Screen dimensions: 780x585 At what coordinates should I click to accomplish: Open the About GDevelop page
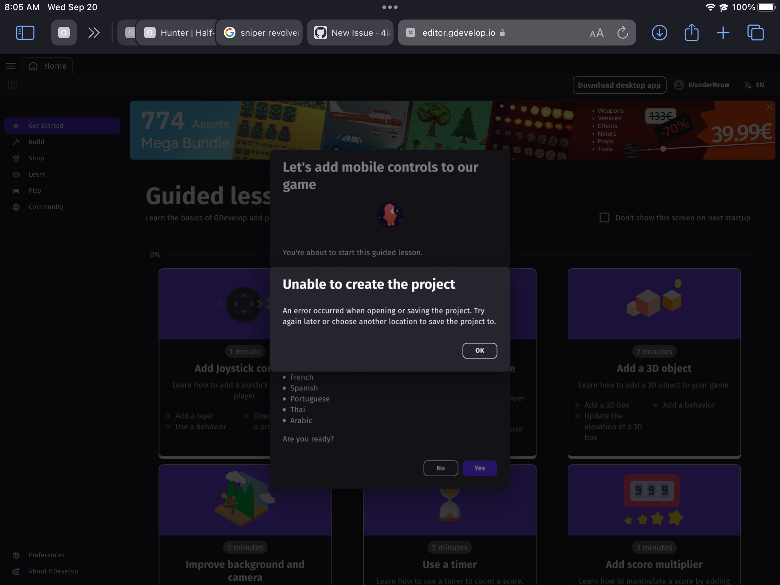pyautogui.click(x=53, y=571)
